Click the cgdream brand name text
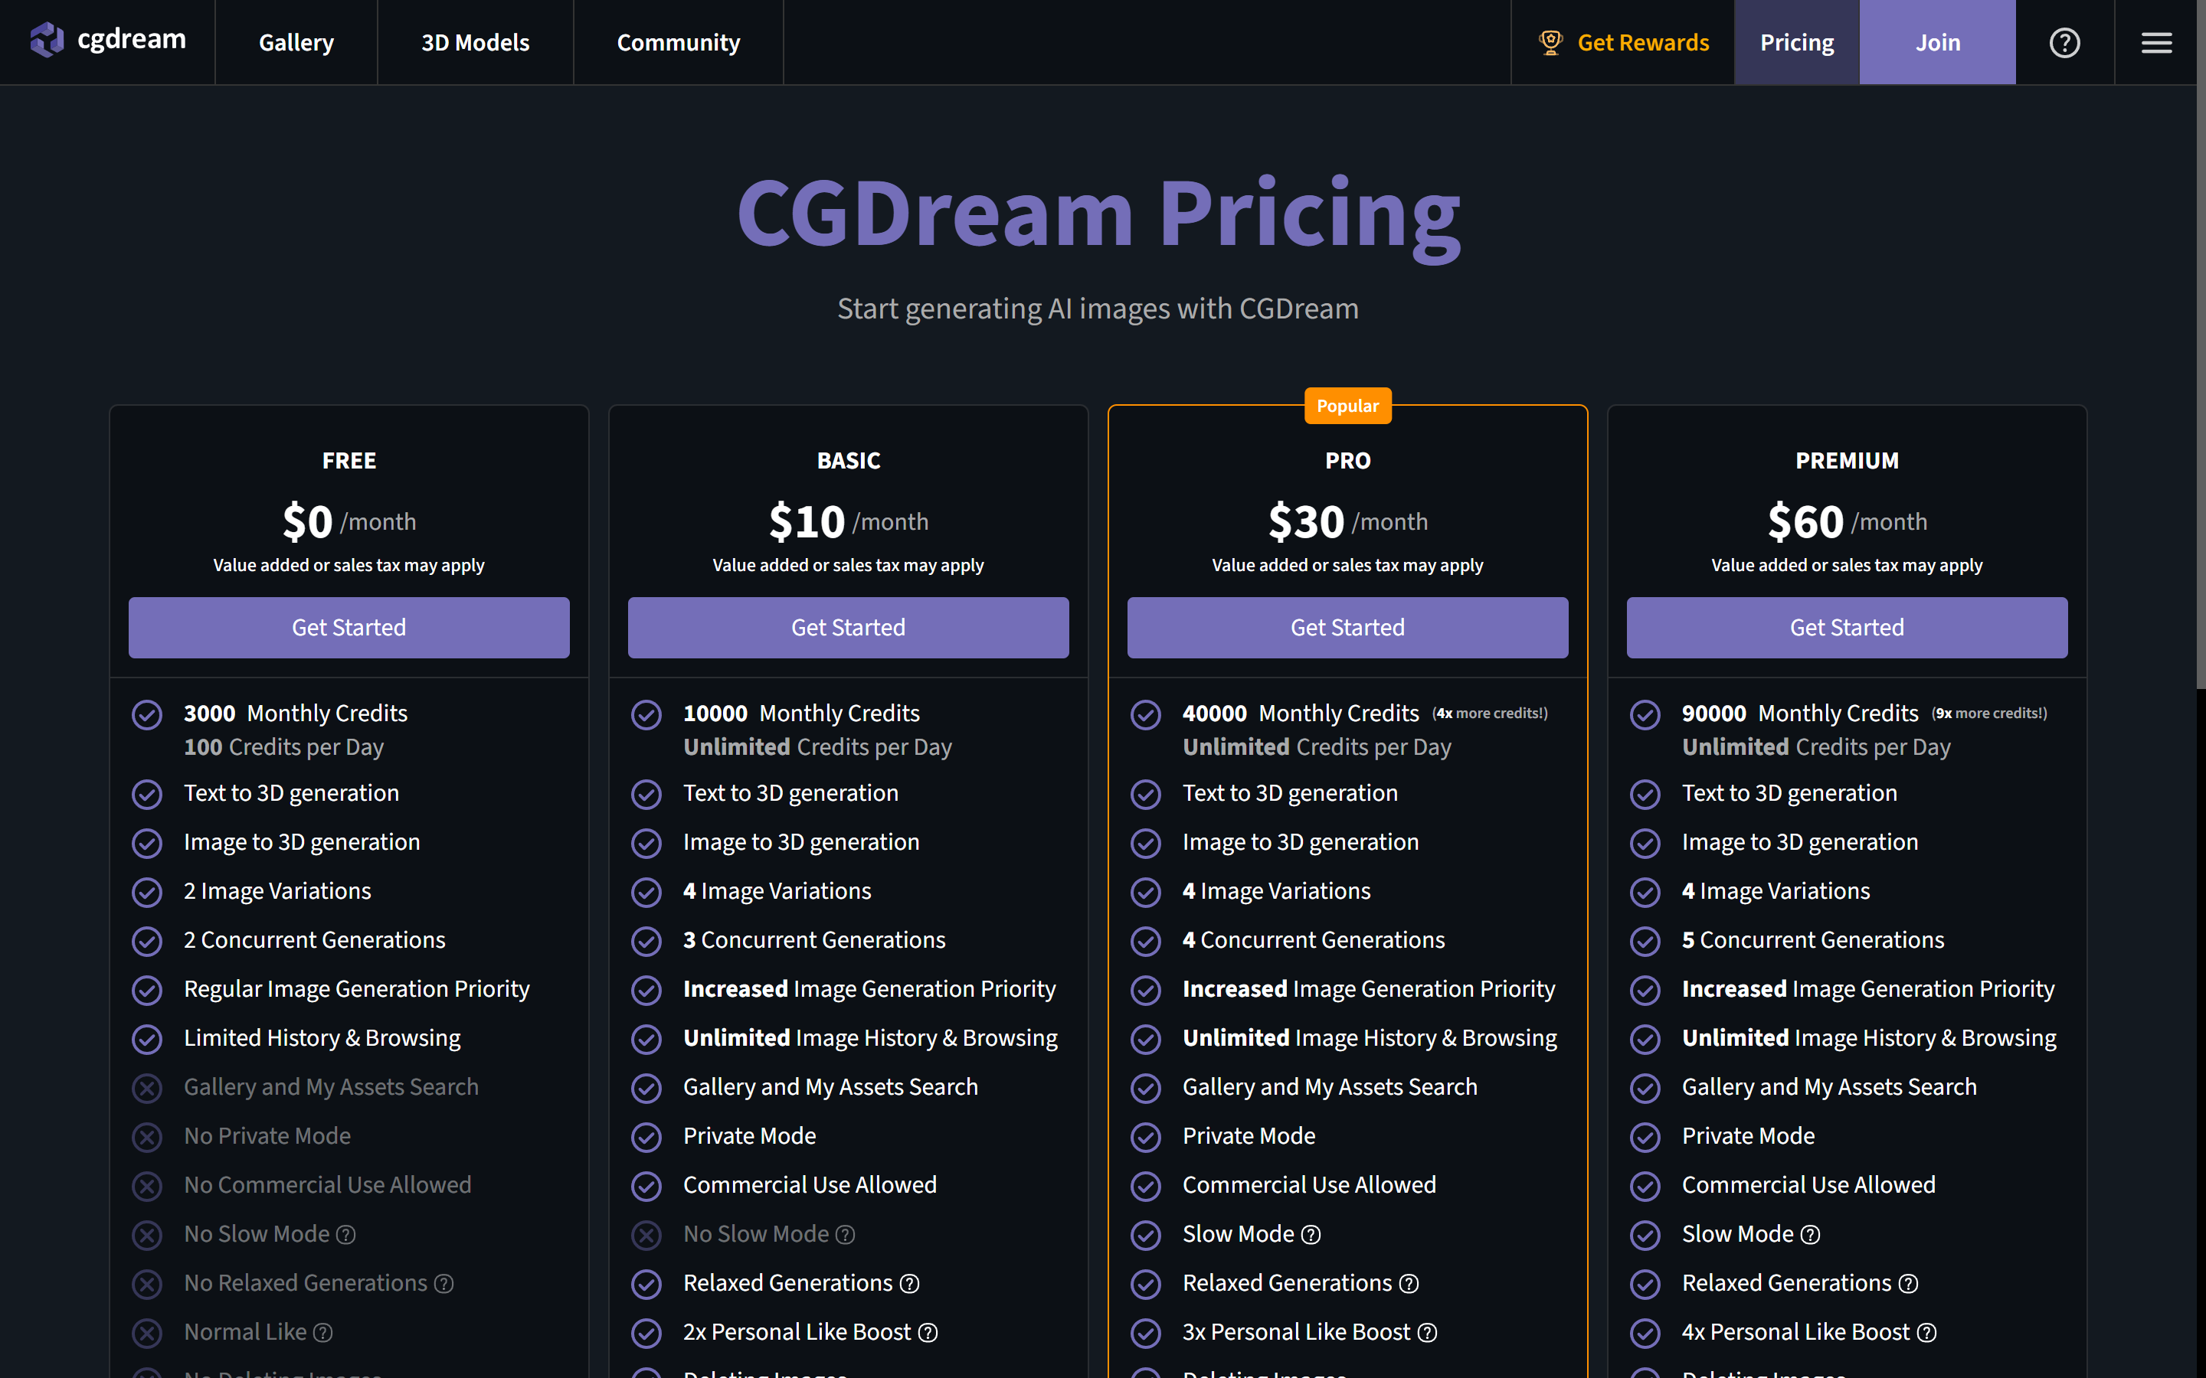 coord(133,39)
